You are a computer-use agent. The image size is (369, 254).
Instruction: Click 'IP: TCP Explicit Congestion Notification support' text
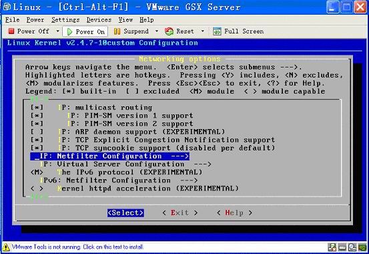[x=166, y=140]
